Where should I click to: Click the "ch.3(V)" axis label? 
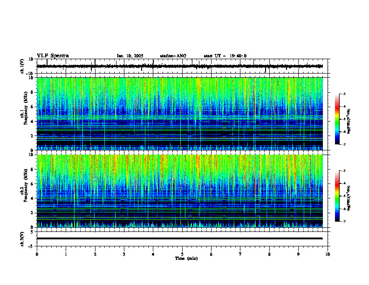coord(22,239)
